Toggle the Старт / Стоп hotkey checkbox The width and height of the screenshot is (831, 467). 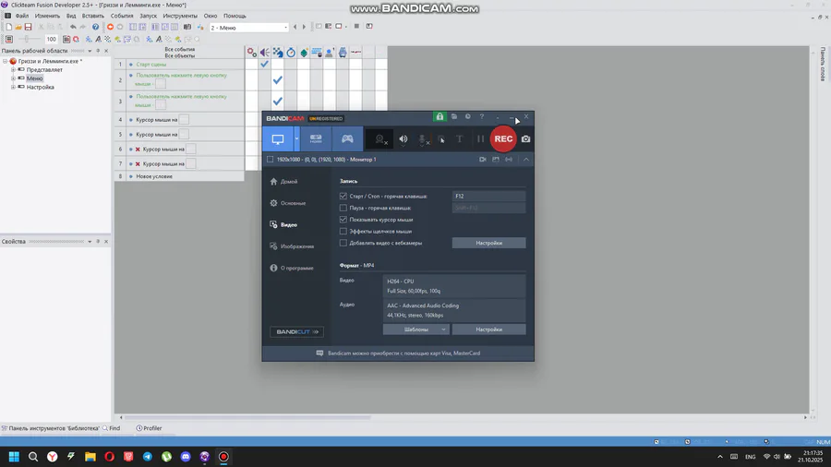click(343, 196)
